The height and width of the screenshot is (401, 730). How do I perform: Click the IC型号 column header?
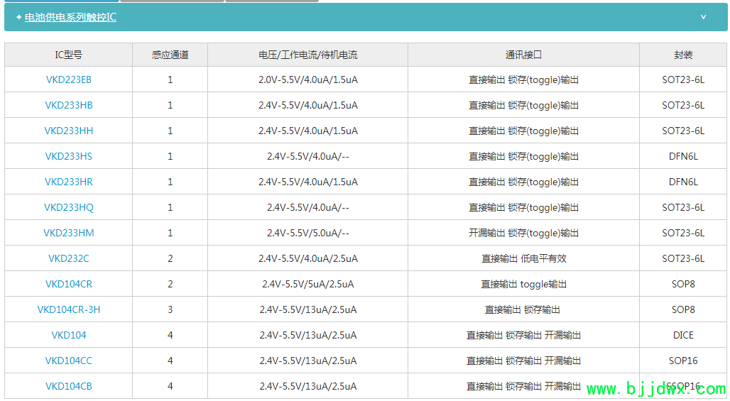(x=69, y=55)
